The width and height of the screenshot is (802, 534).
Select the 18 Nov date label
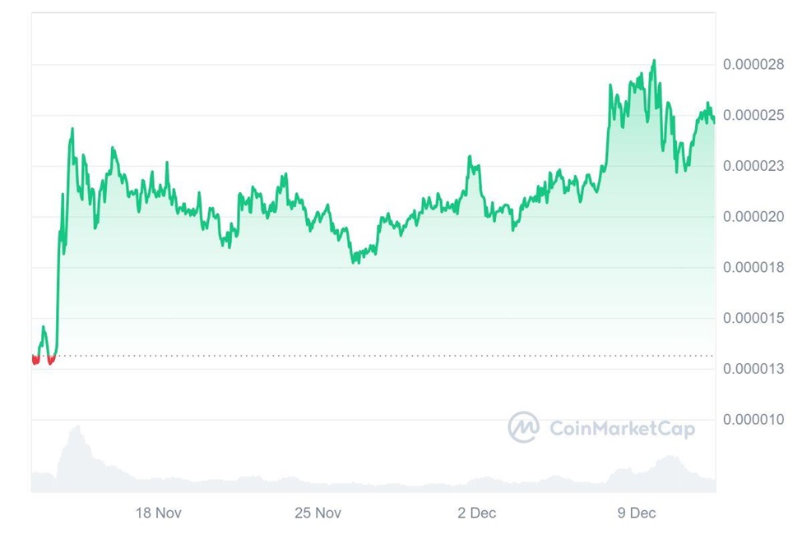[158, 513]
